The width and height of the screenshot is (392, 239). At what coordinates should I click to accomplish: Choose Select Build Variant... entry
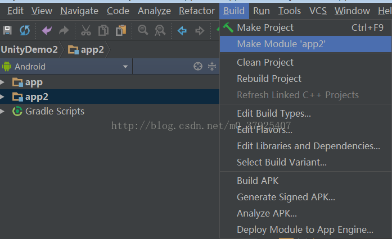pos(305,162)
